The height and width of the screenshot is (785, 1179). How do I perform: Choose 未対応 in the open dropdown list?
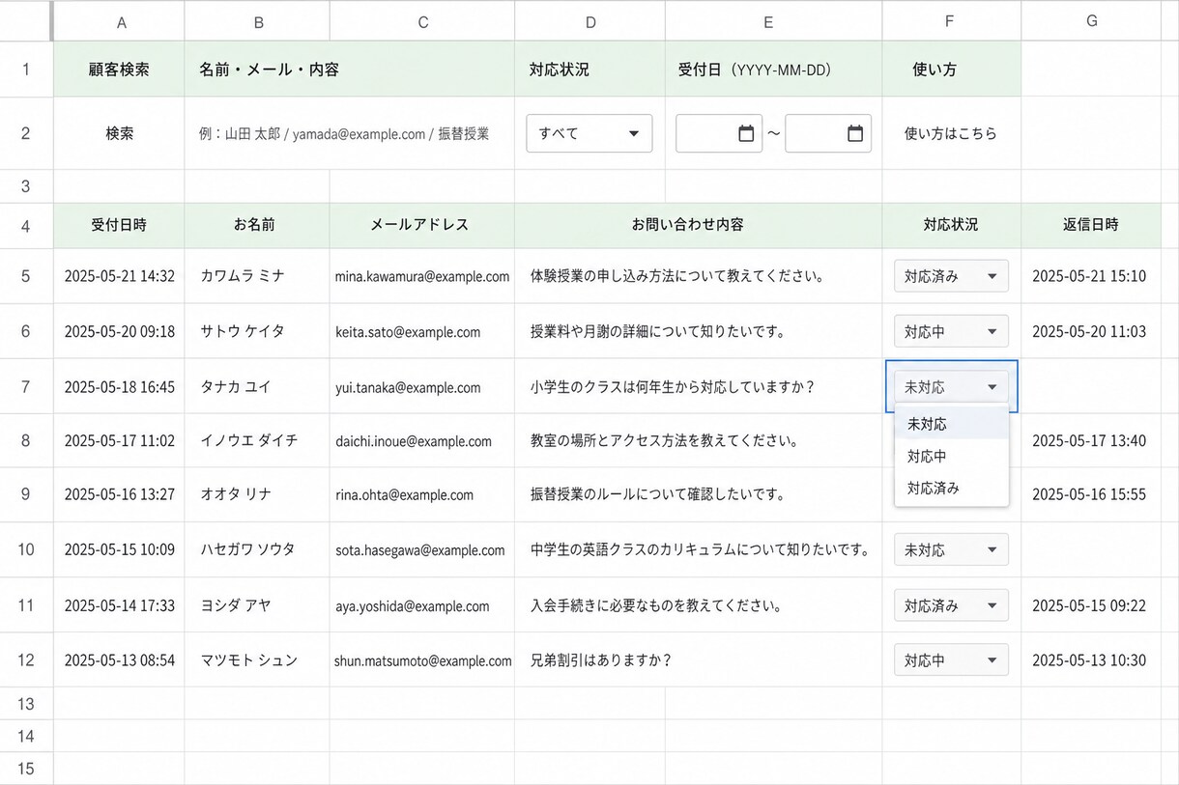click(951, 424)
